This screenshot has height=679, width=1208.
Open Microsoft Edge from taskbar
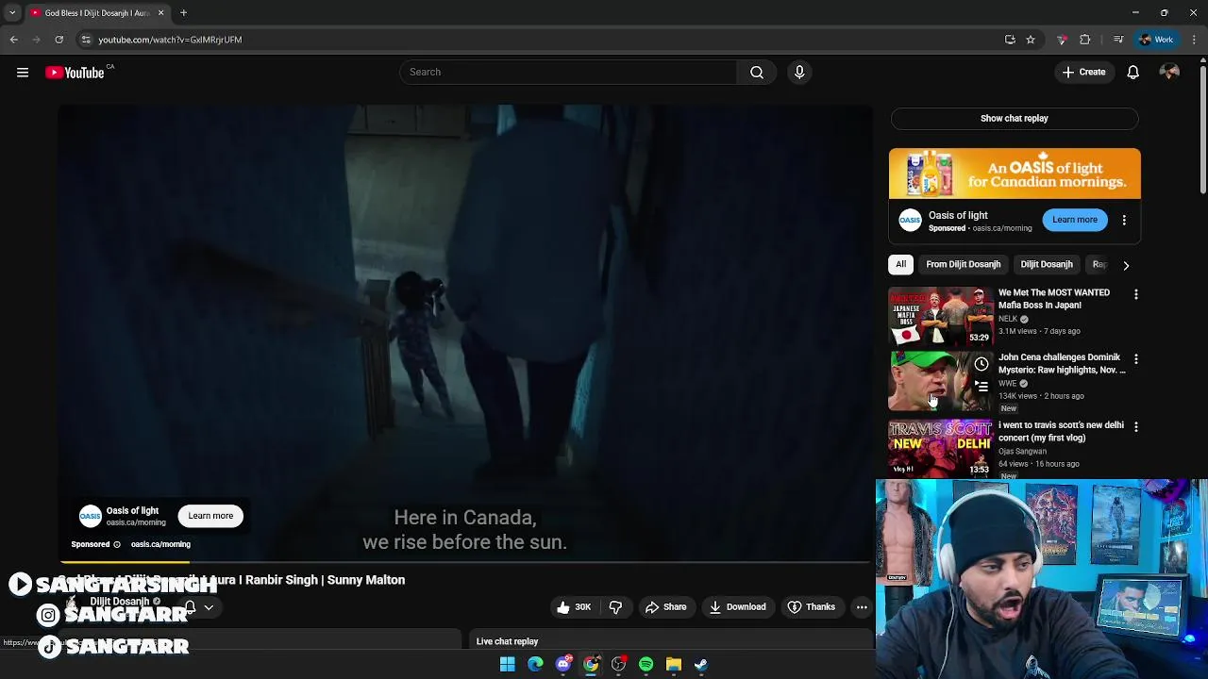[535, 665]
